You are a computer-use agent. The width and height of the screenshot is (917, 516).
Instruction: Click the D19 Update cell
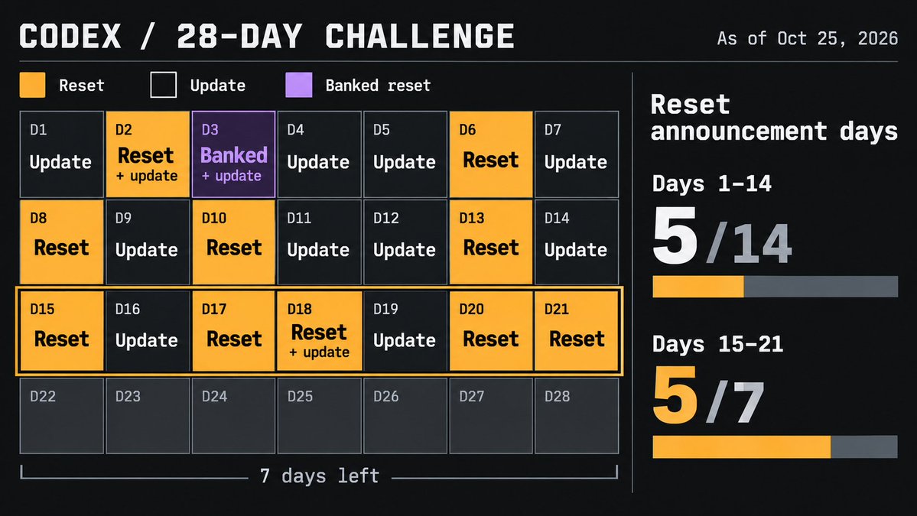(x=405, y=331)
